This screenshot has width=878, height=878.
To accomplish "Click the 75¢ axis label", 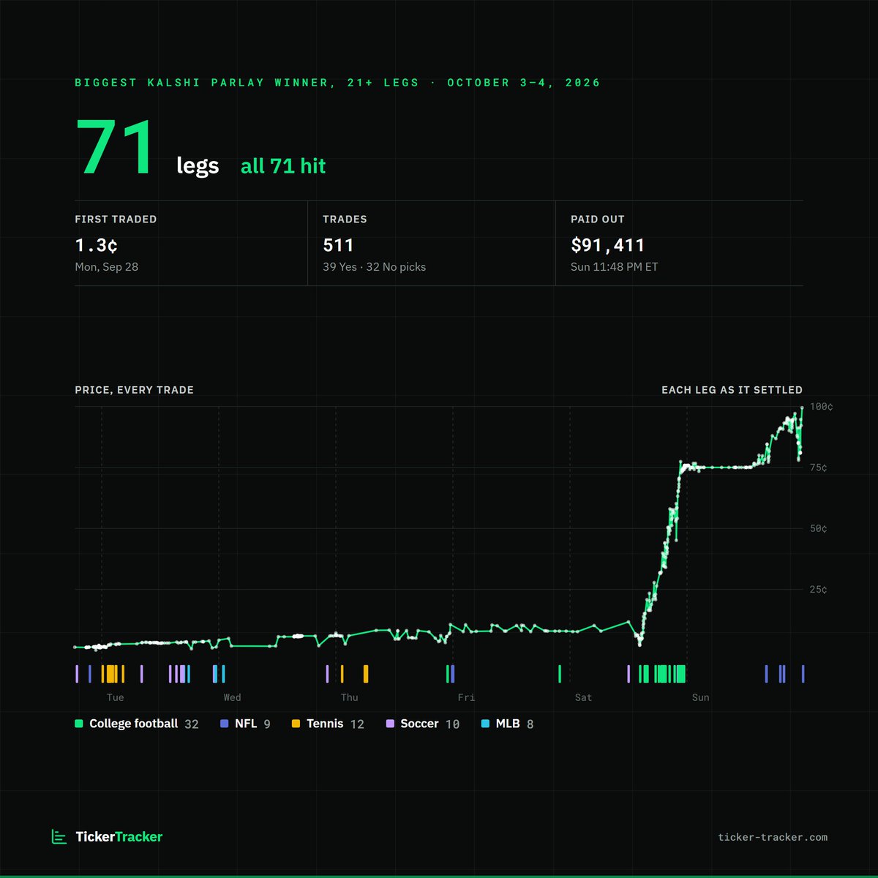I will pyautogui.click(x=818, y=468).
